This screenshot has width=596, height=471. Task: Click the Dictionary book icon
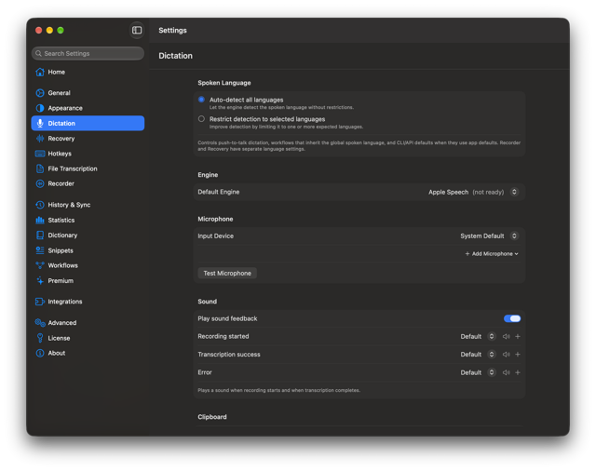pos(40,235)
